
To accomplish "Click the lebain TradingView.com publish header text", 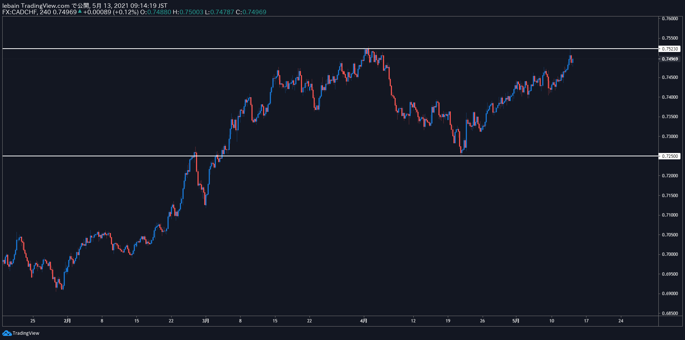I will click(85, 6).
